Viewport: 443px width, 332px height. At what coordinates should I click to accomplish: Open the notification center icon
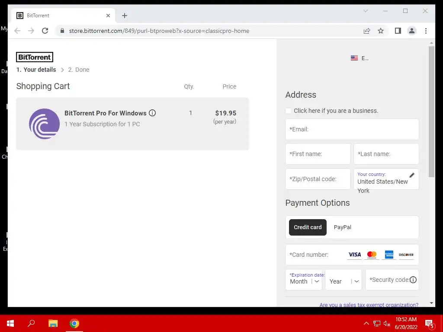429,324
